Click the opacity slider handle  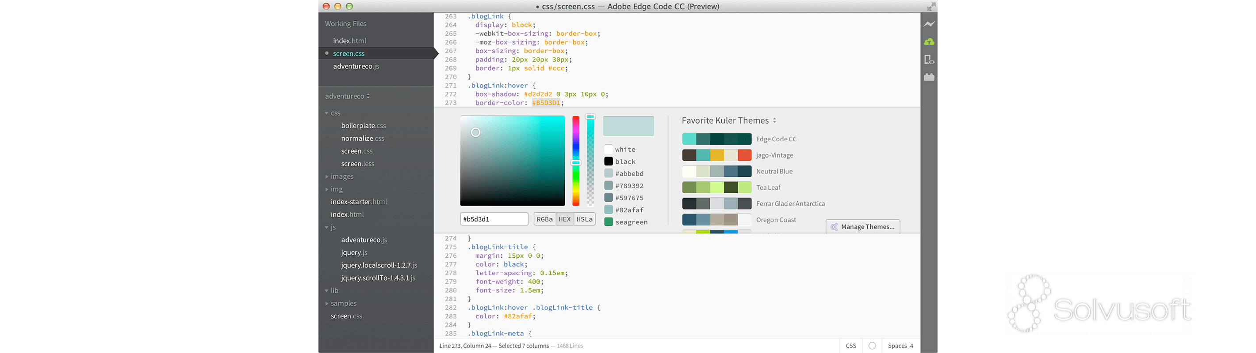tap(590, 116)
